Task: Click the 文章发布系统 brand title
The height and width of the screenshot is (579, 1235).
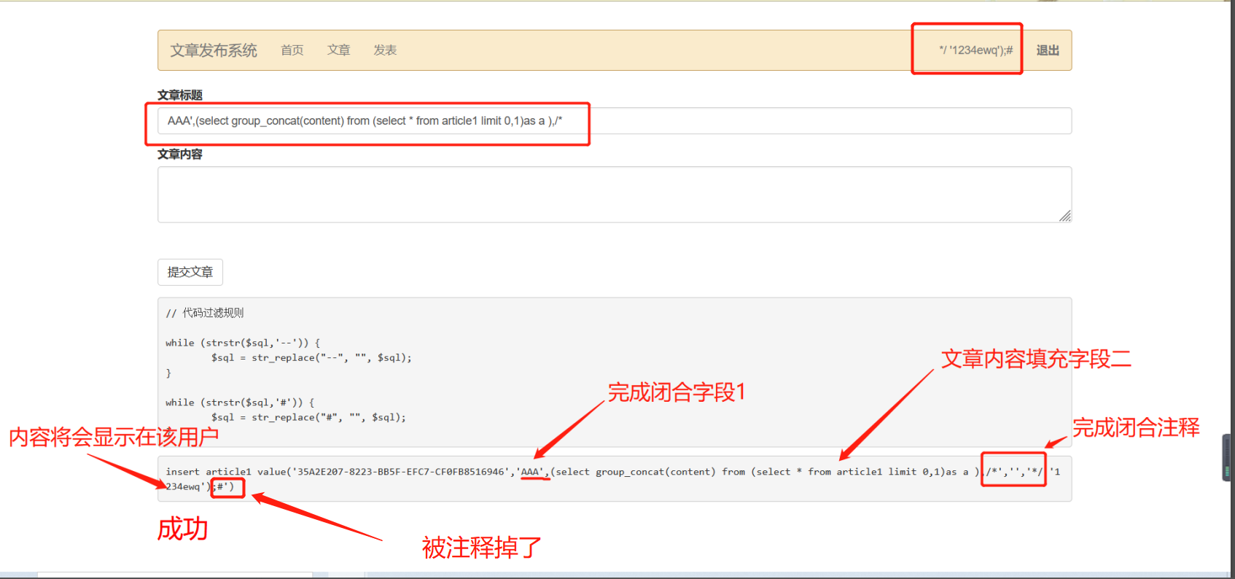Action: click(214, 50)
